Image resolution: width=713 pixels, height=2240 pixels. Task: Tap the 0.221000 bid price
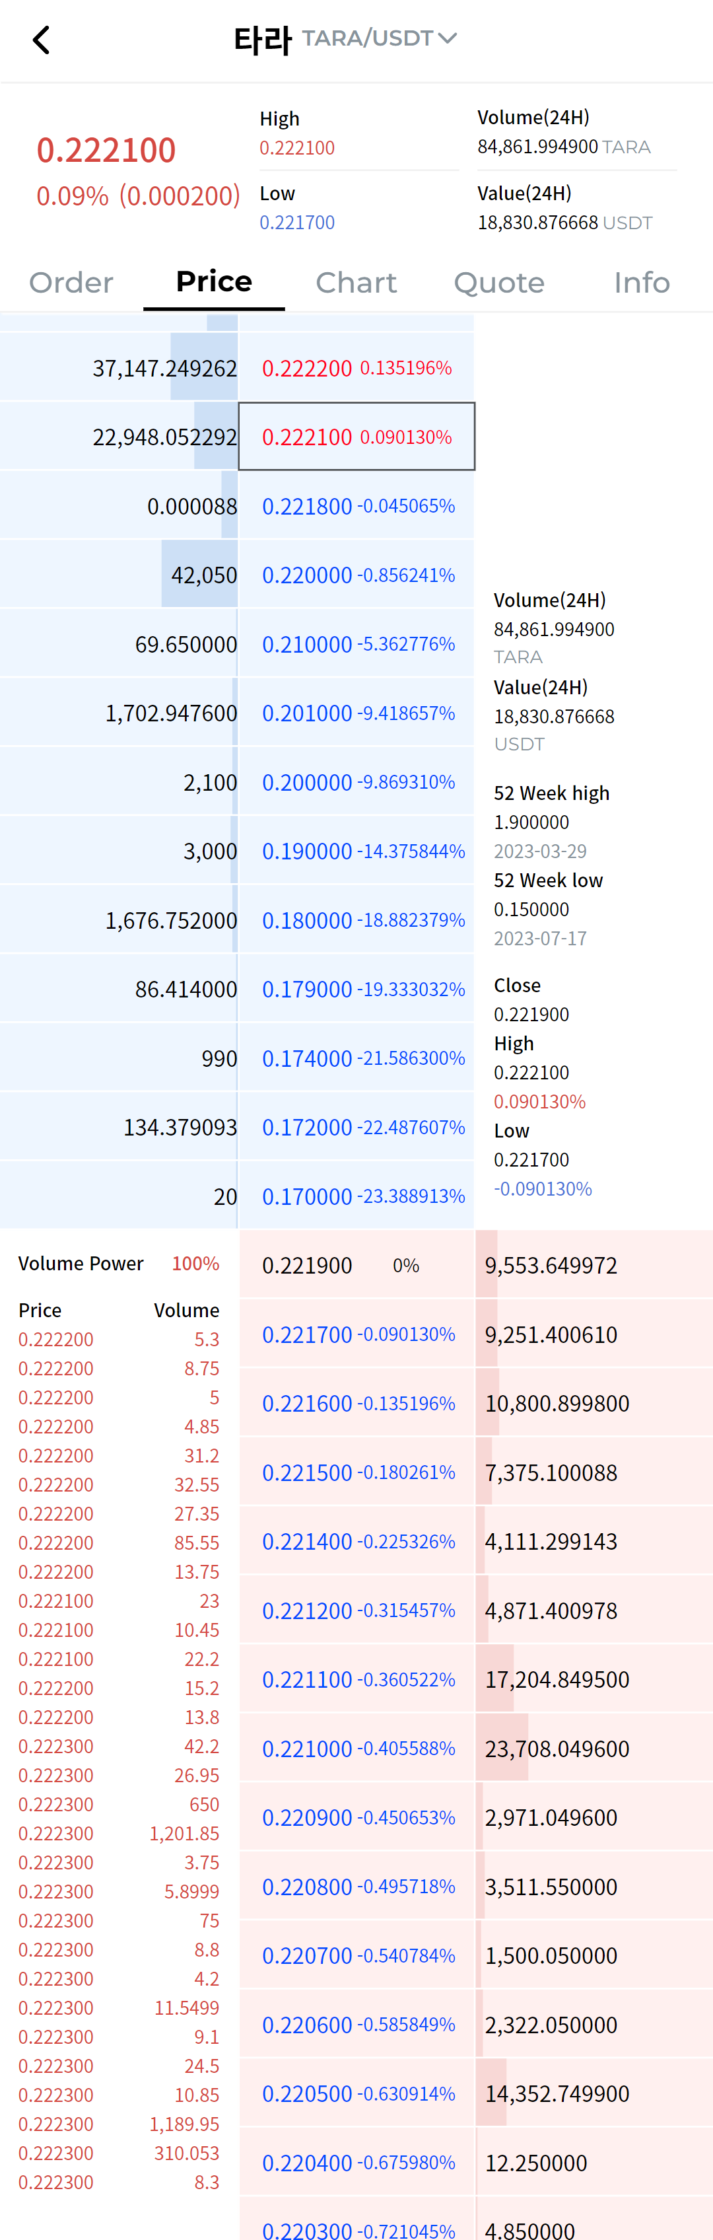tap(356, 1749)
